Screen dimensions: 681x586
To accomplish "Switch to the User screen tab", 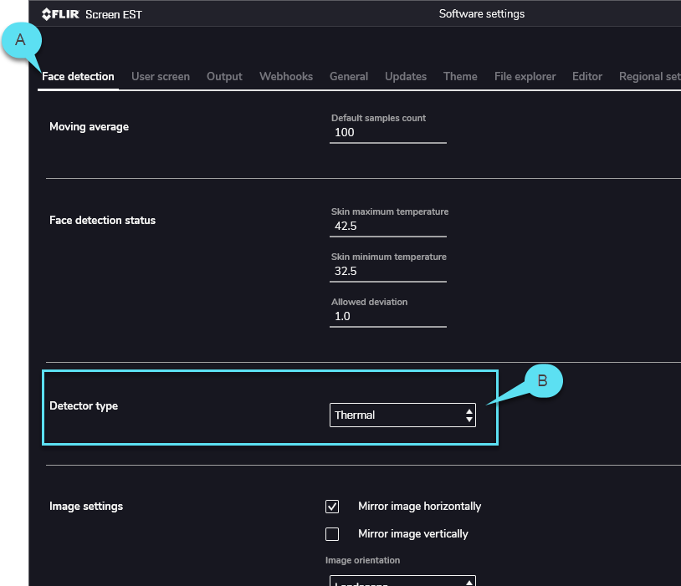I will [161, 76].
